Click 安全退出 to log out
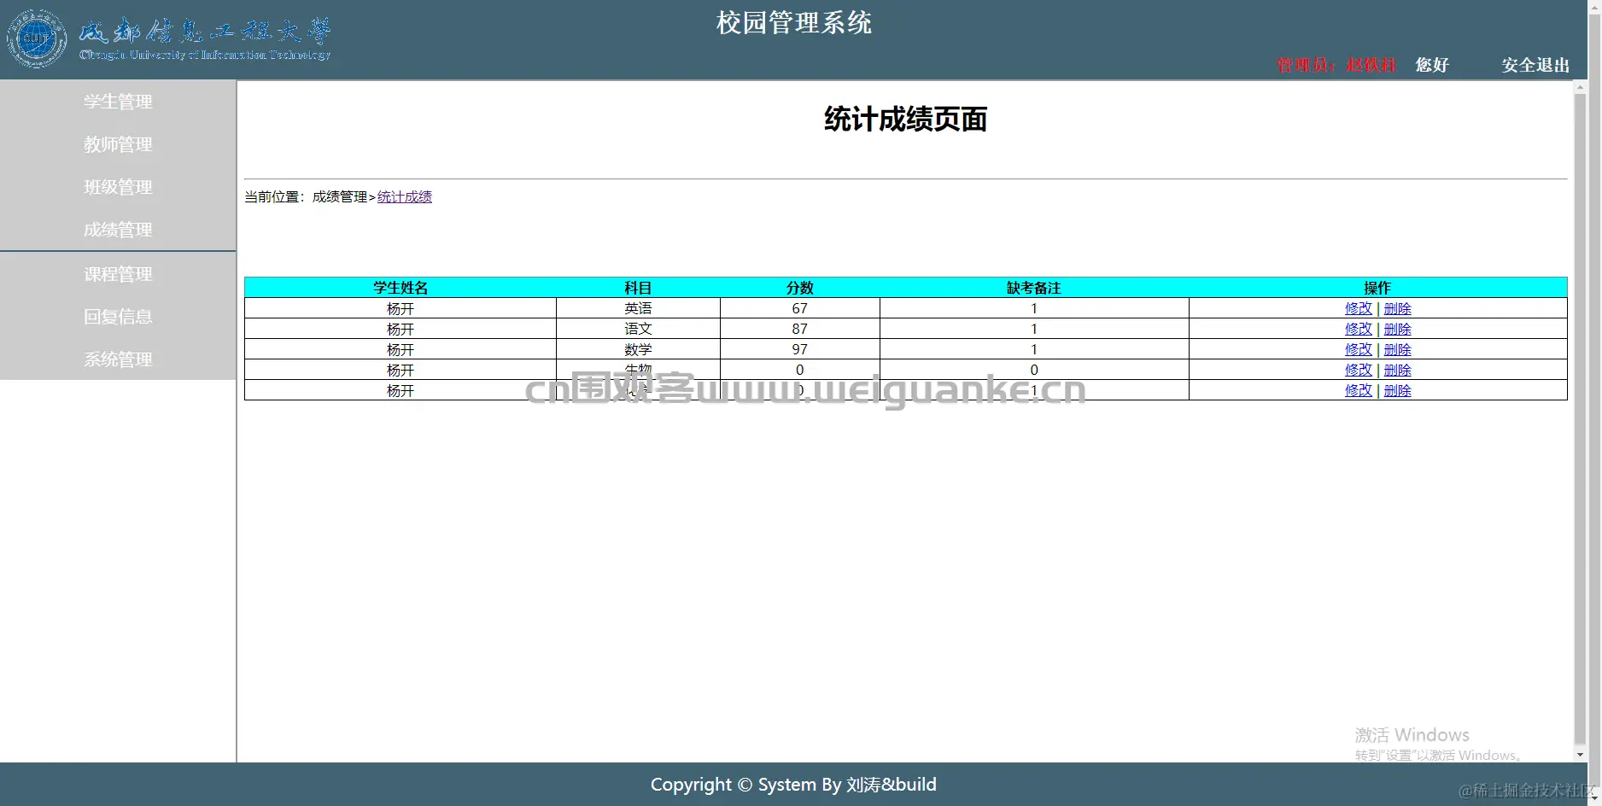 [x=1535, y=65]
